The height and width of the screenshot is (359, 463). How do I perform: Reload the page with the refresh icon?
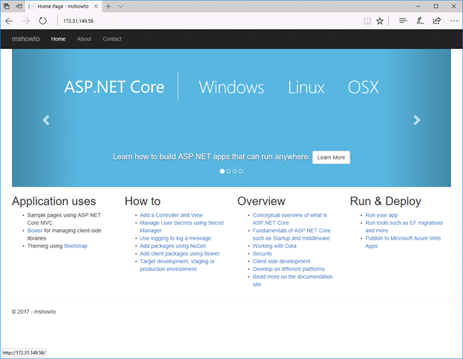(43, 21)
